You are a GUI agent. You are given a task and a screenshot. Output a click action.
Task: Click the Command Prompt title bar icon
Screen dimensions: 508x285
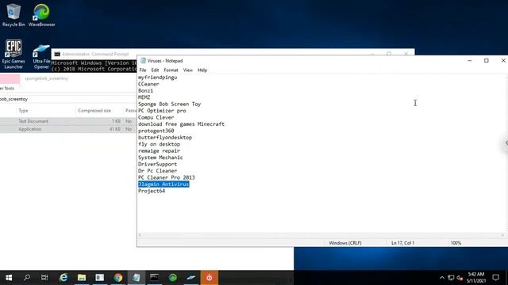(57, 54)
